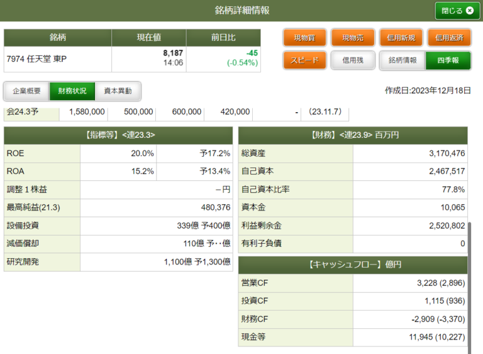Viewport: 483px width, 354px height.
Task: Click the 閉じる button at top right
Action: (453, 11)
